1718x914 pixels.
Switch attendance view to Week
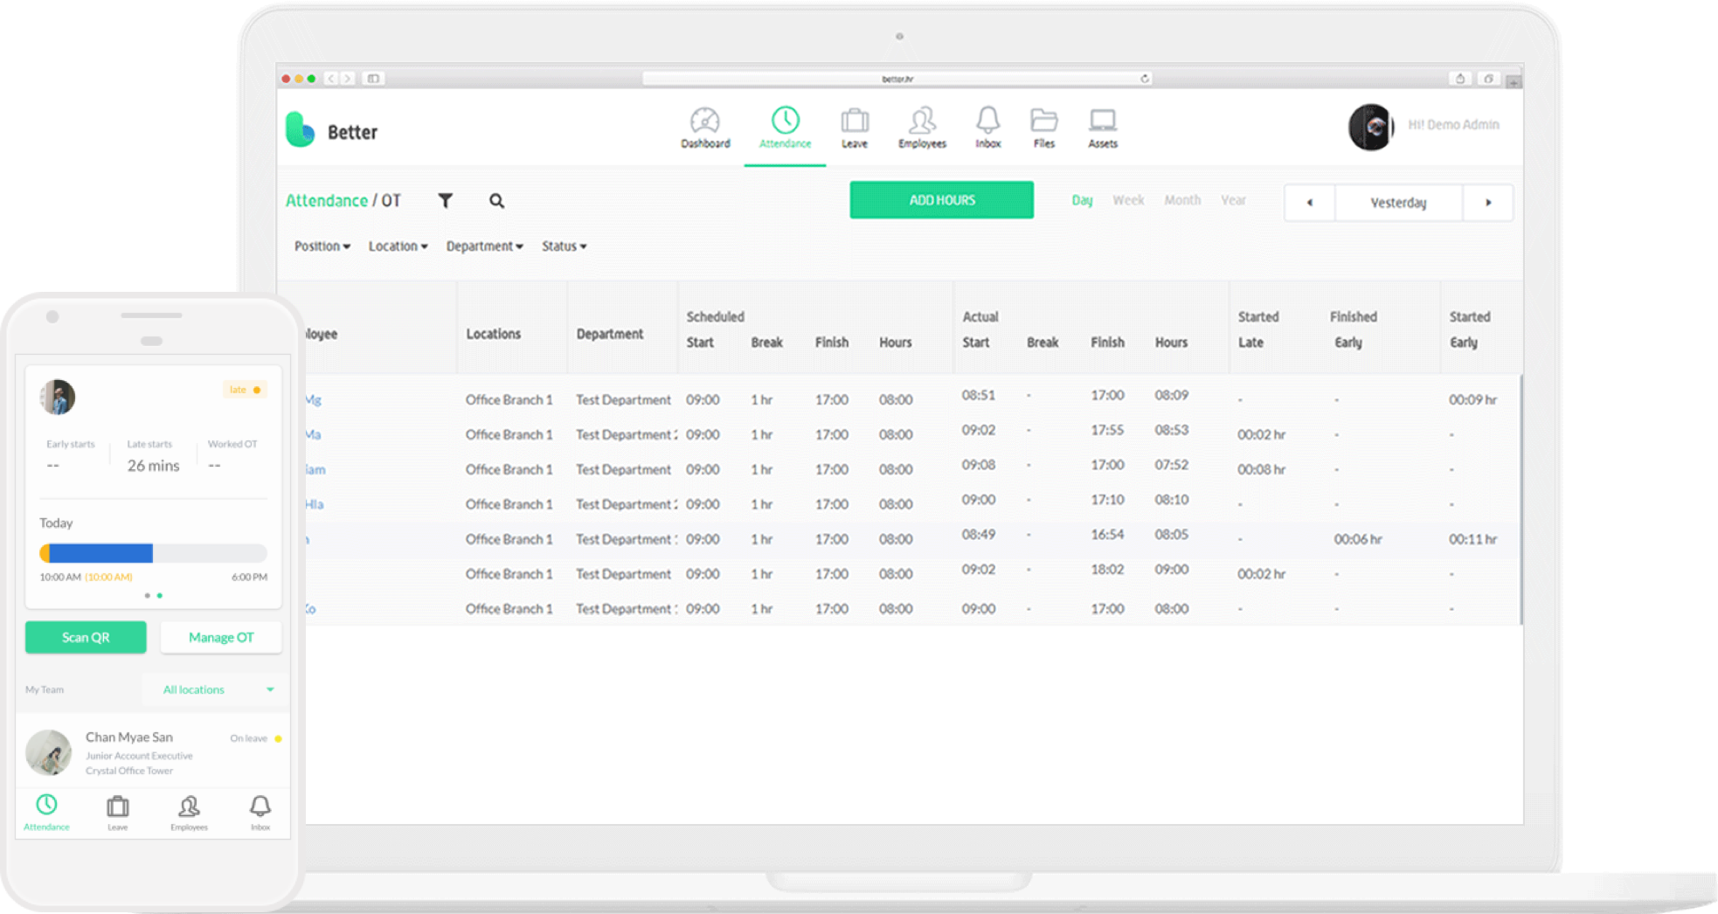(x=1128, y=199)
